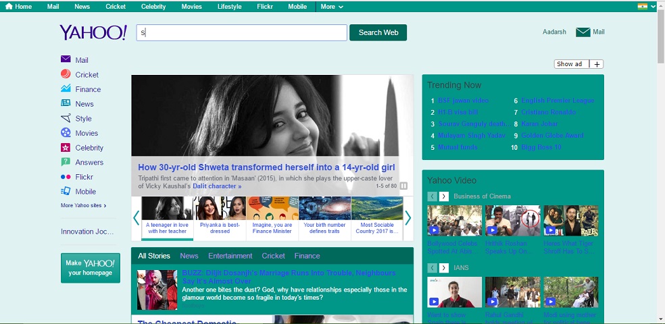665x324 pixels.
Task: Switch to the News stories tab
Action: coord(189,256)
